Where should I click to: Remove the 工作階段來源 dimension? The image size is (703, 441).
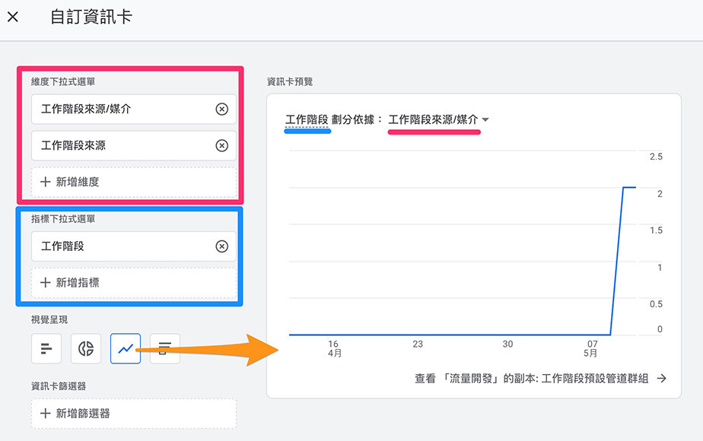(221, 146)
